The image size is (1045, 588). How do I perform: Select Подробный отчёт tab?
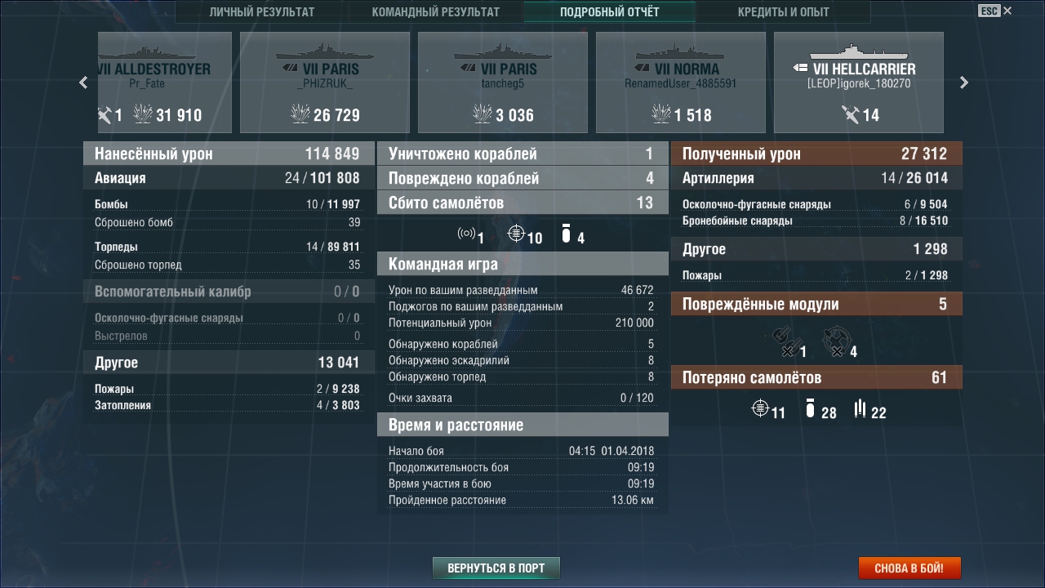[x=610, y=12]
